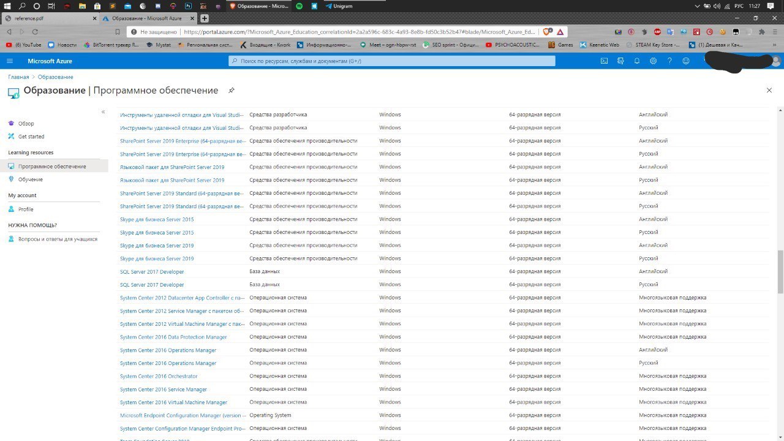Open System Center 2016 Service Manager

tap(164, 390)
